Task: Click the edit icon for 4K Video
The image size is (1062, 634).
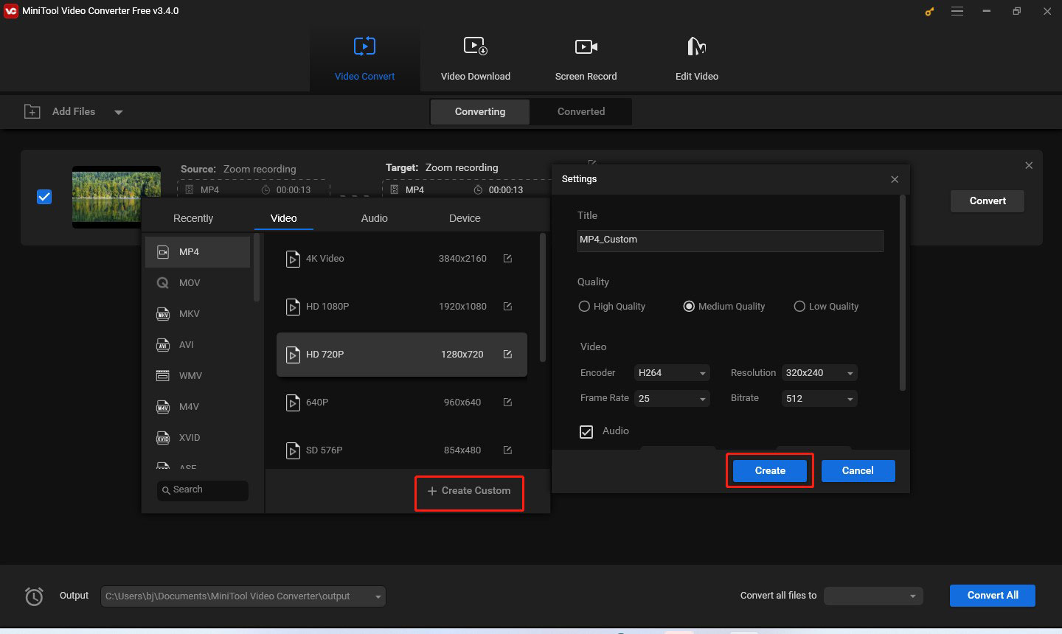Action: tap(507, 258)
